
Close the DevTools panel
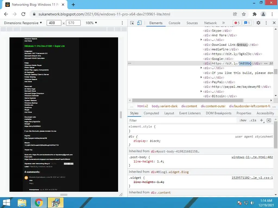(x=274, y=23)
